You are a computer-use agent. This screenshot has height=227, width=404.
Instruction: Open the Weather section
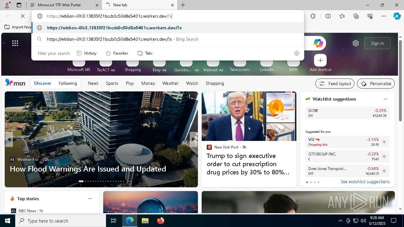coord(170,83)
